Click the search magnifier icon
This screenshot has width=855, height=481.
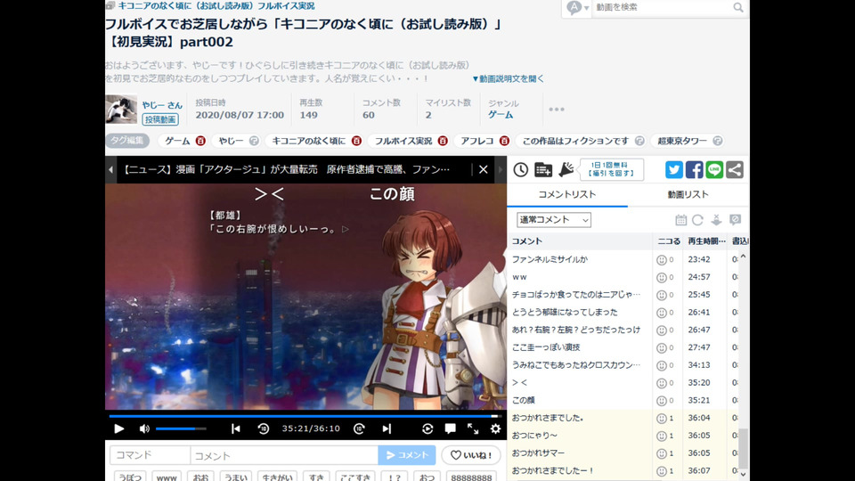[737, 8]
